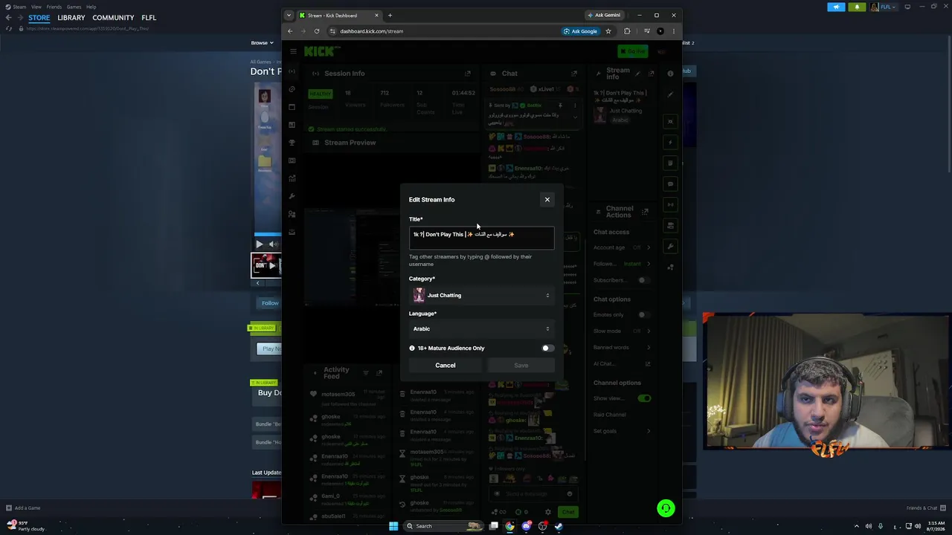
Task: Open the LIBRARY tab in Steam
Action: pyautogui.click(x=71, y=18)
